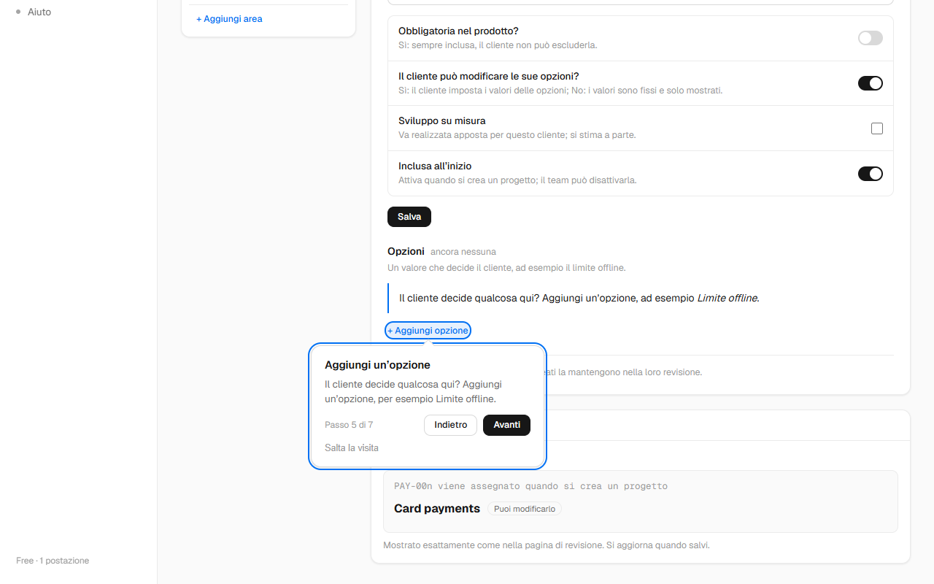Image resolution: width=934 pixels, height=584 pixels.
Task: Go back with the Indietro button
Action: pos(450,425)
